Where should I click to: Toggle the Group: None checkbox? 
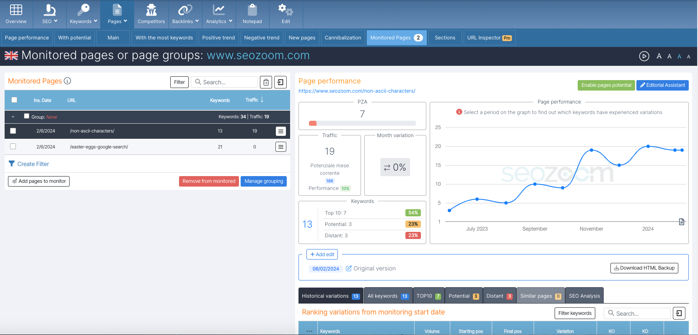pos(27,116)
